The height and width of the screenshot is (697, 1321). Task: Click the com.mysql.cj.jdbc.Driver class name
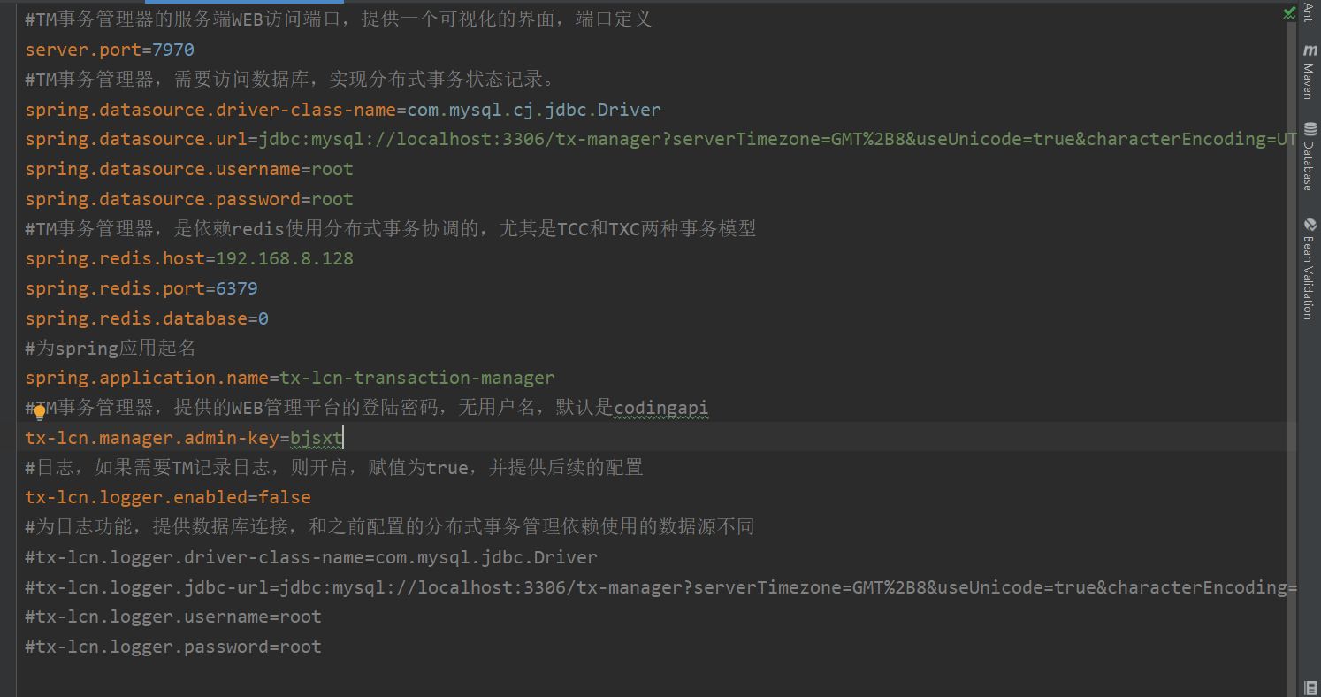[534, 110]
